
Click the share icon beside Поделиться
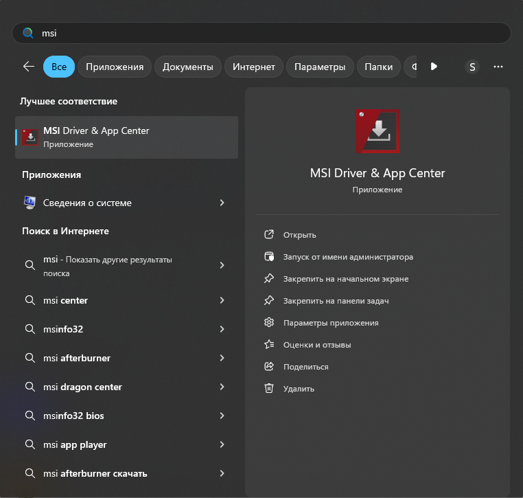(269, 367)
